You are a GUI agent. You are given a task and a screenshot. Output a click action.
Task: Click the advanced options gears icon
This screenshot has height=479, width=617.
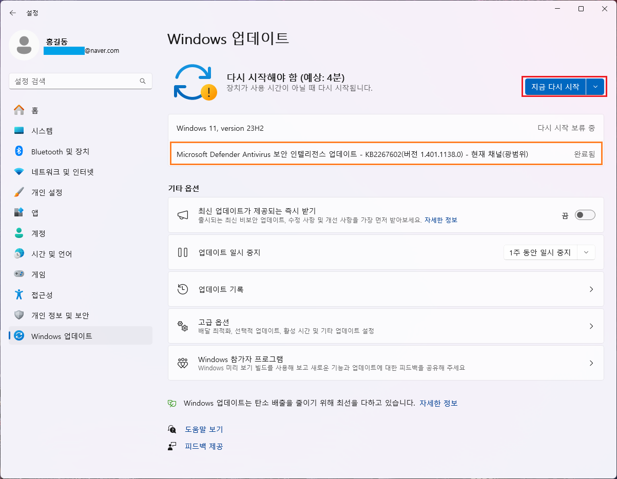183,326
